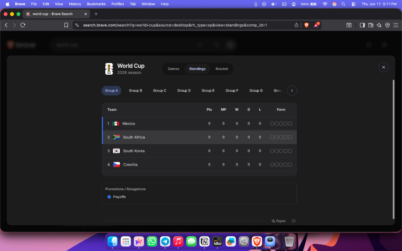The height and width of the screenshot is (251, 402).
Task: Open the Bookmarks menu
Action: [96, 4]
